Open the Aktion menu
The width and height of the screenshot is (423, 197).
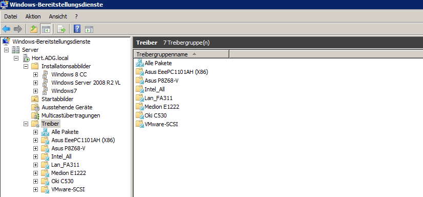click(33, 16)
